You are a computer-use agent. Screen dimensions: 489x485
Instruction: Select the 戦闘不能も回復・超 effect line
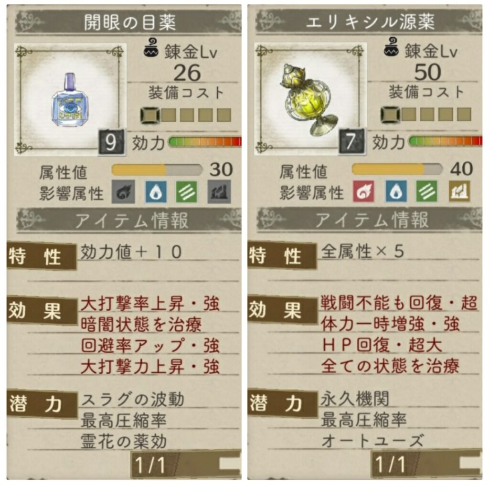pyautogui.click(x=399, y=302)
